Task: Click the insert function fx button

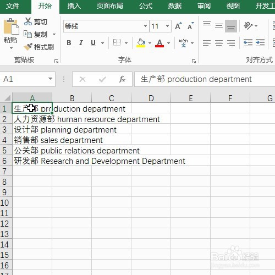Action: click(x=122, y=79)
